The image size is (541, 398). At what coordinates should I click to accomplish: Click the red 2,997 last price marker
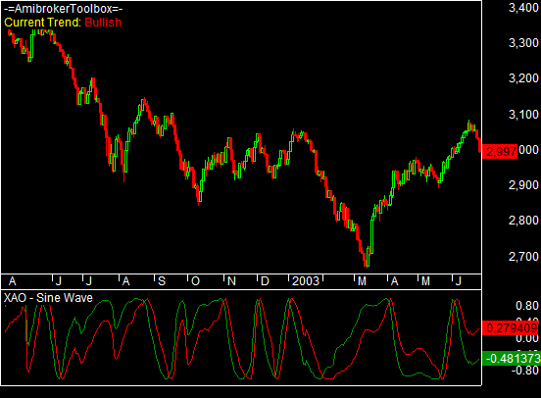pos(500,152)
